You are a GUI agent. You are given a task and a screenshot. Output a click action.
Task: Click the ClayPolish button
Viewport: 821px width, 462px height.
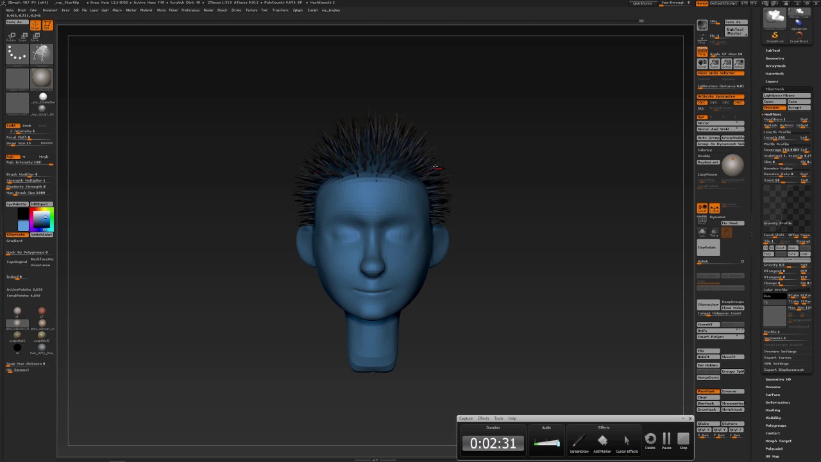pos(708,248)
